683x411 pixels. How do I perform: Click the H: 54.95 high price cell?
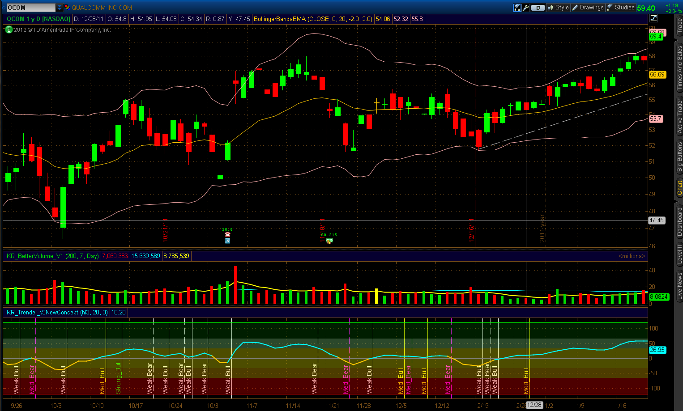pos(141,19)
